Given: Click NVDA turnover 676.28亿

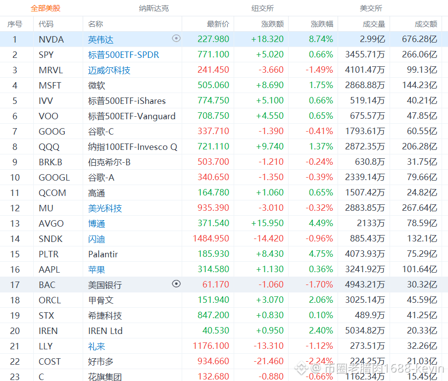Looking at the screenshot, I should coord(419,39).
